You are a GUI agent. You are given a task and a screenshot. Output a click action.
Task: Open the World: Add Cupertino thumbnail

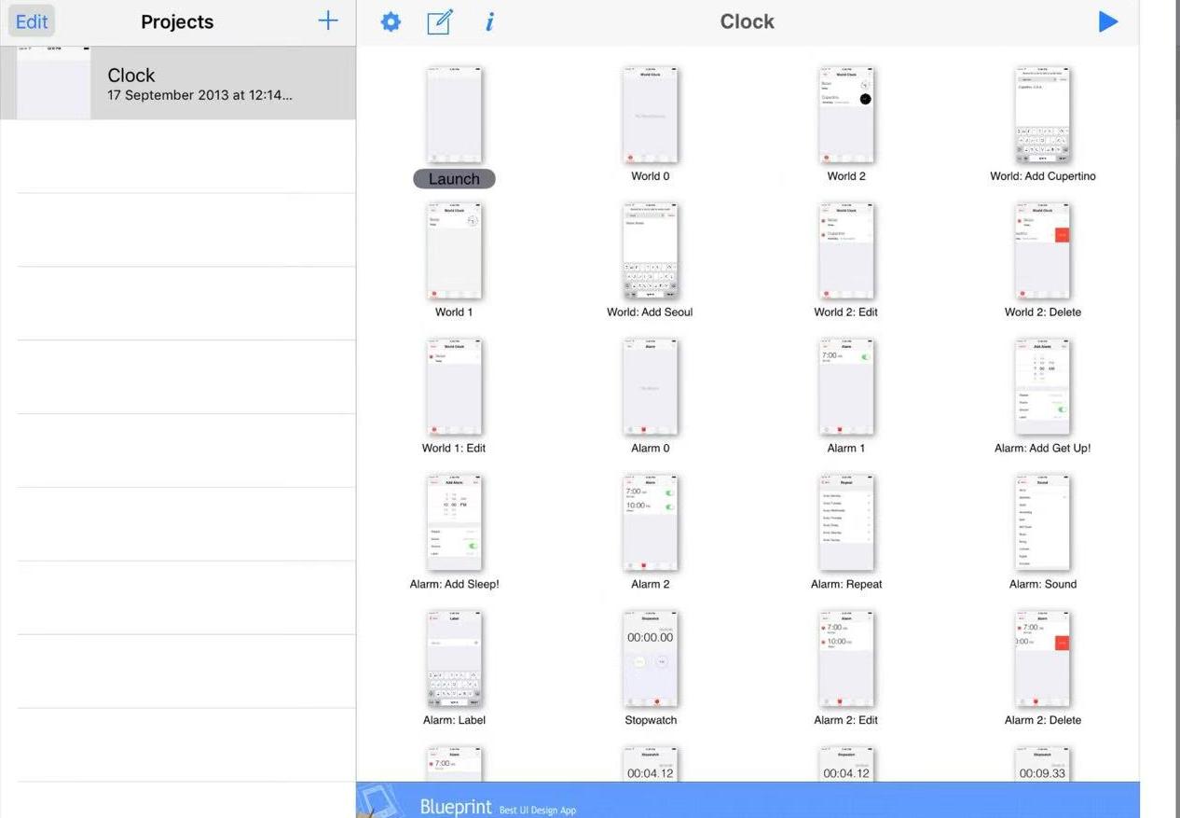click(1042, 114)
